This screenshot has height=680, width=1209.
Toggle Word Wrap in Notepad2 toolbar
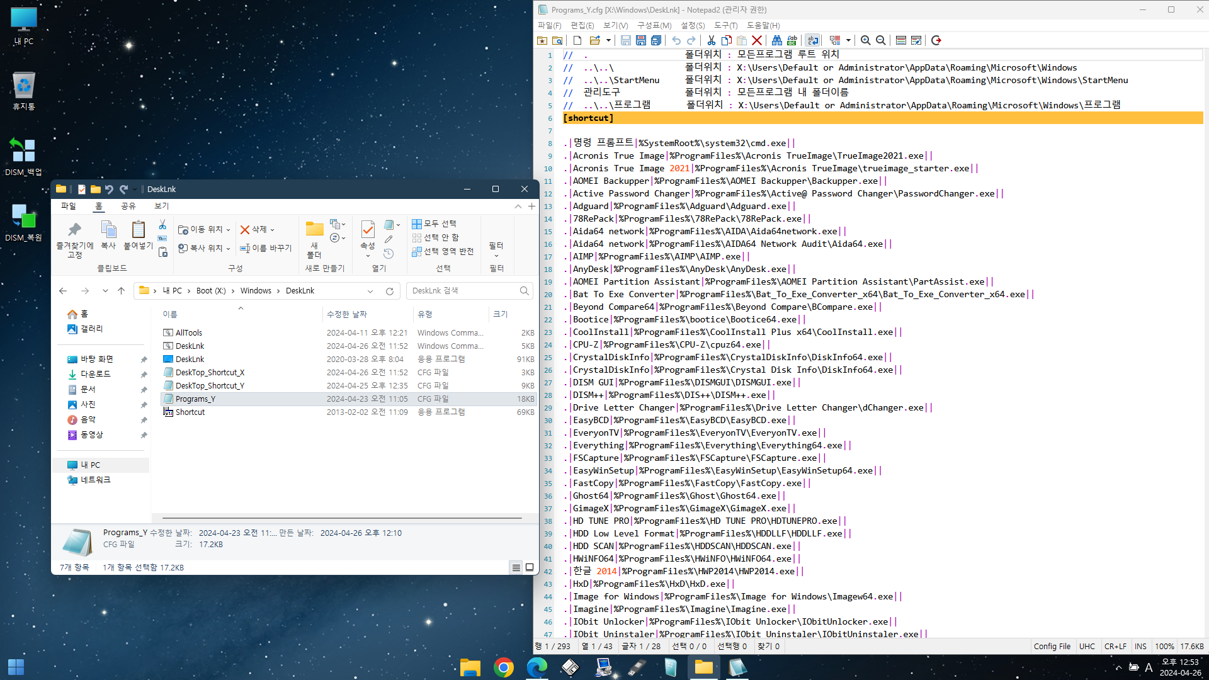click(812, 40)
